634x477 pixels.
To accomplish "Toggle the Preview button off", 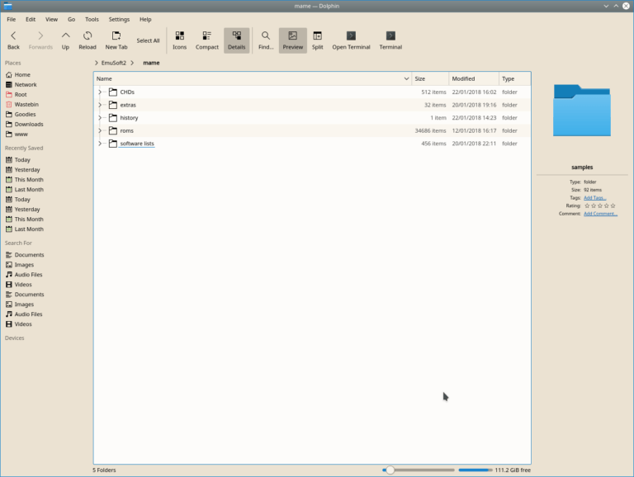I will pos(292,40).
